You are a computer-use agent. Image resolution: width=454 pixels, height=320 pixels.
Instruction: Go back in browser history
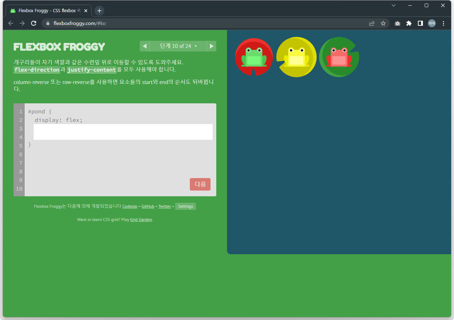11,23
